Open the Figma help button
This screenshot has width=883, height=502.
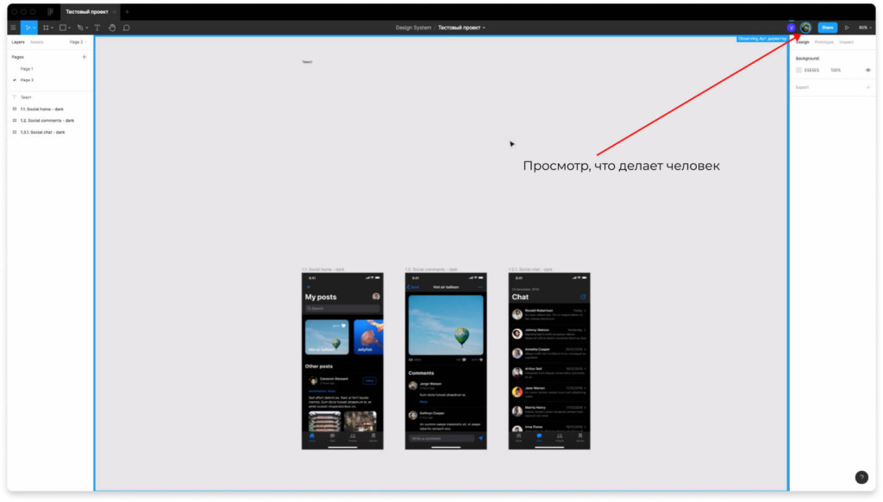point(861,477)
